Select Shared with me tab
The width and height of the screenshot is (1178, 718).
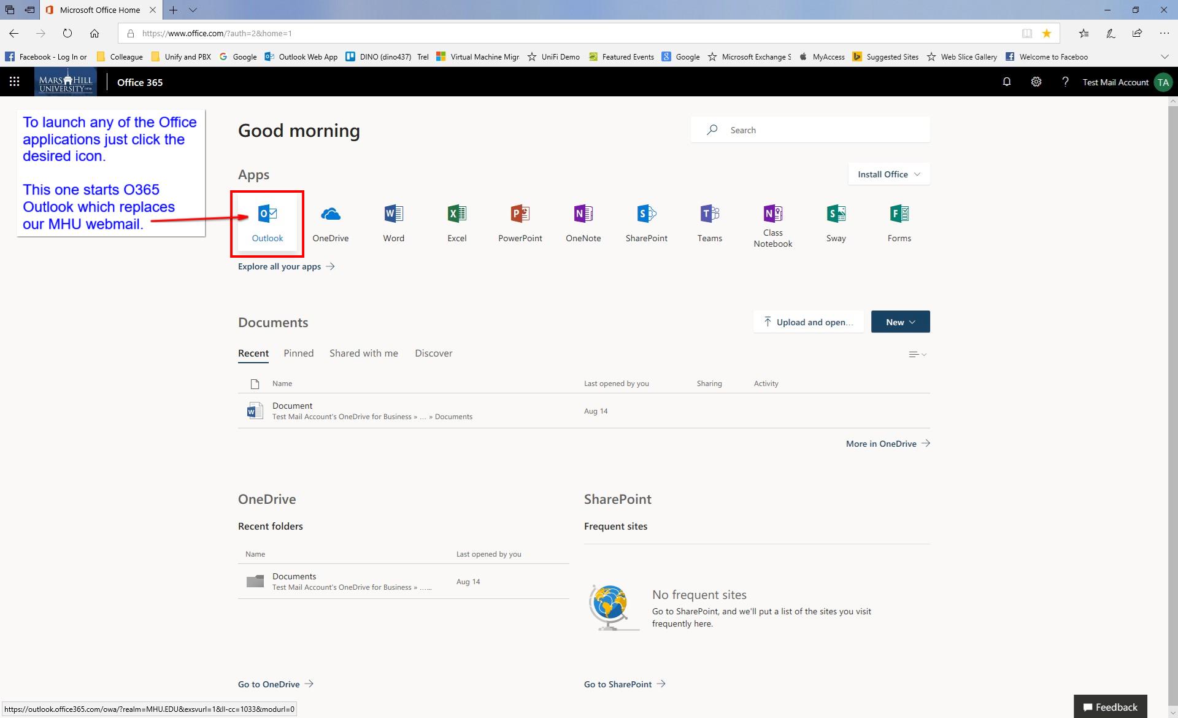click(x=363, y=353)
